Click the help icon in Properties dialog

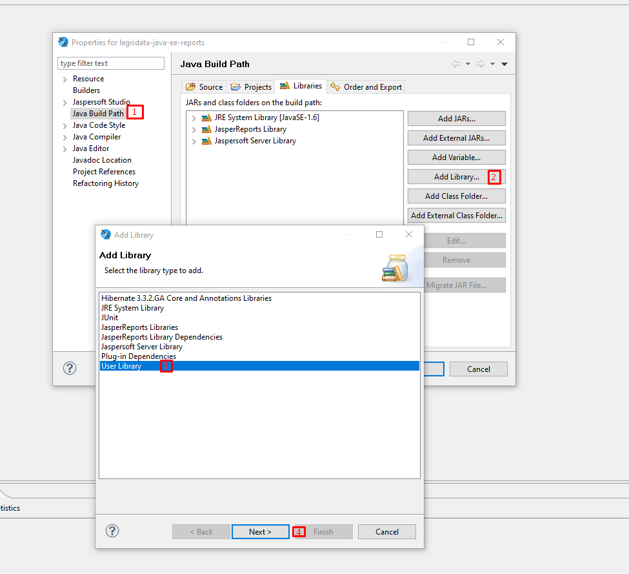coord(70,368)
